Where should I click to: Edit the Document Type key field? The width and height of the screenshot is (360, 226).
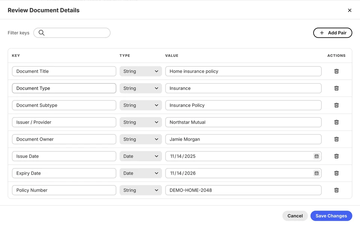tap(64, 88)
